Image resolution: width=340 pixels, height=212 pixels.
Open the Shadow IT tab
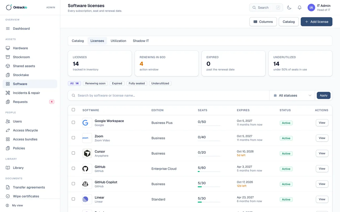(141, 41)
